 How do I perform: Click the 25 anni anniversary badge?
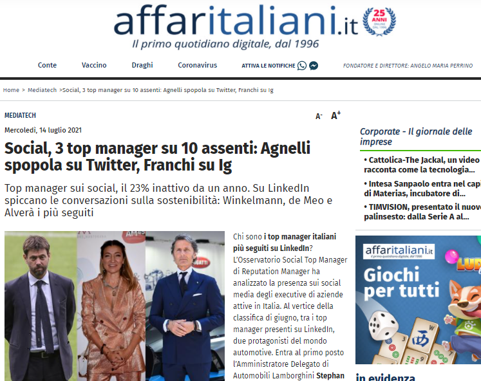tap(379, 21)
